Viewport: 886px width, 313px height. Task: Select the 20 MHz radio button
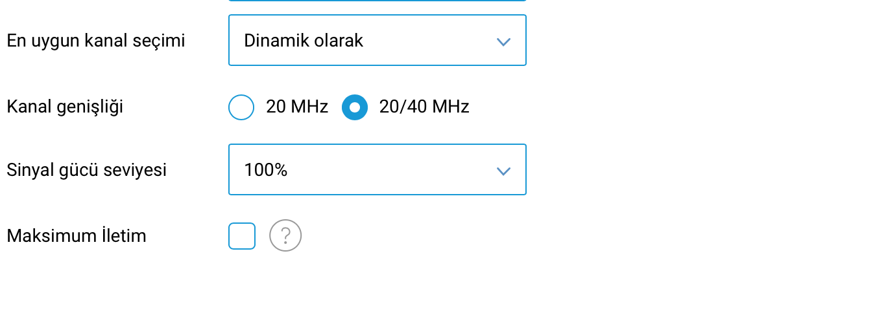click(241, 107)
